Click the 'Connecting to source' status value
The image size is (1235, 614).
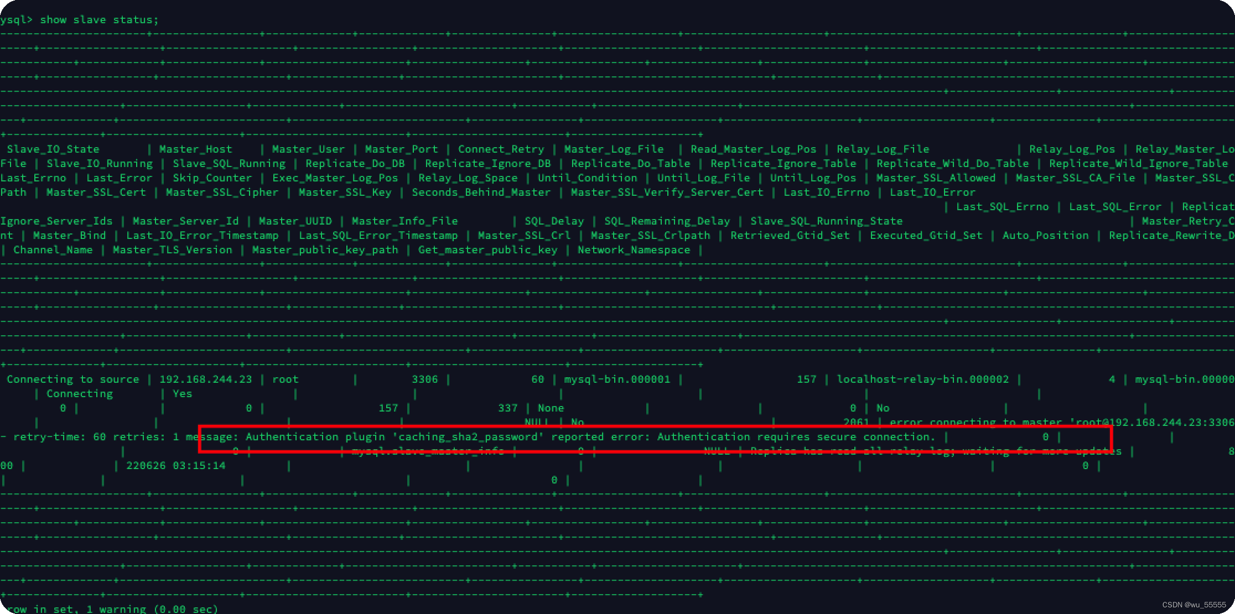[72, 379]
